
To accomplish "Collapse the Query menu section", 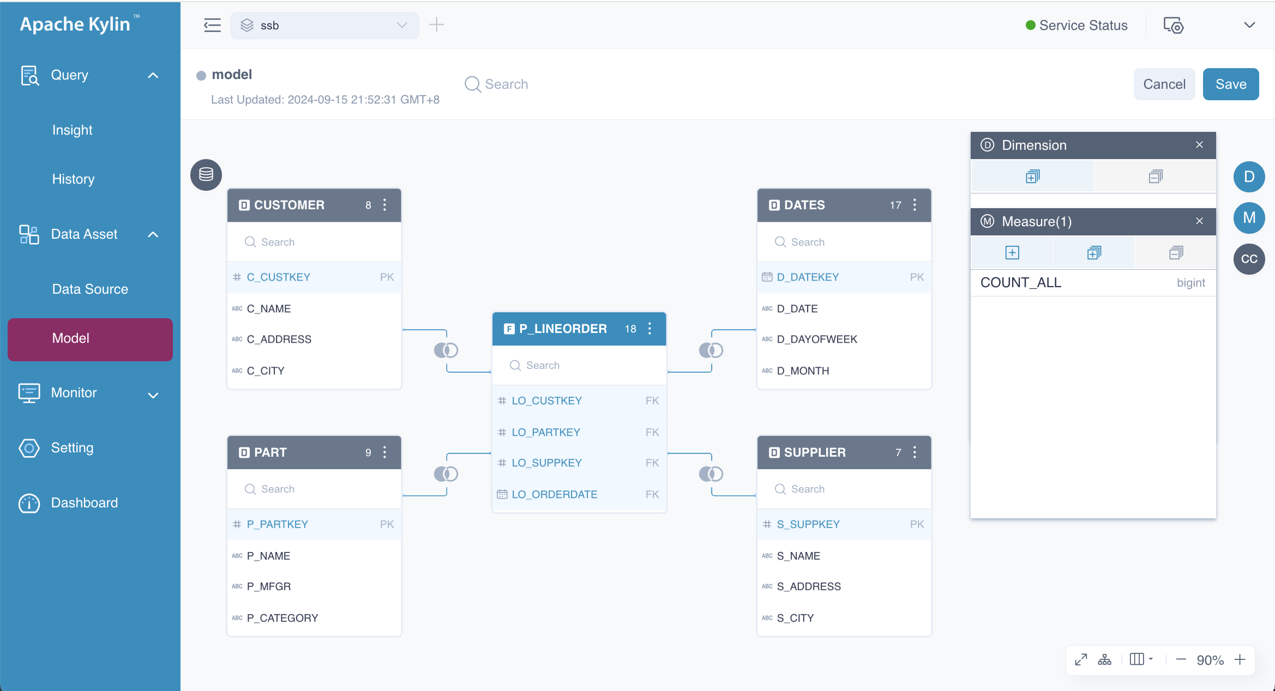I will [x=153, y=75].
